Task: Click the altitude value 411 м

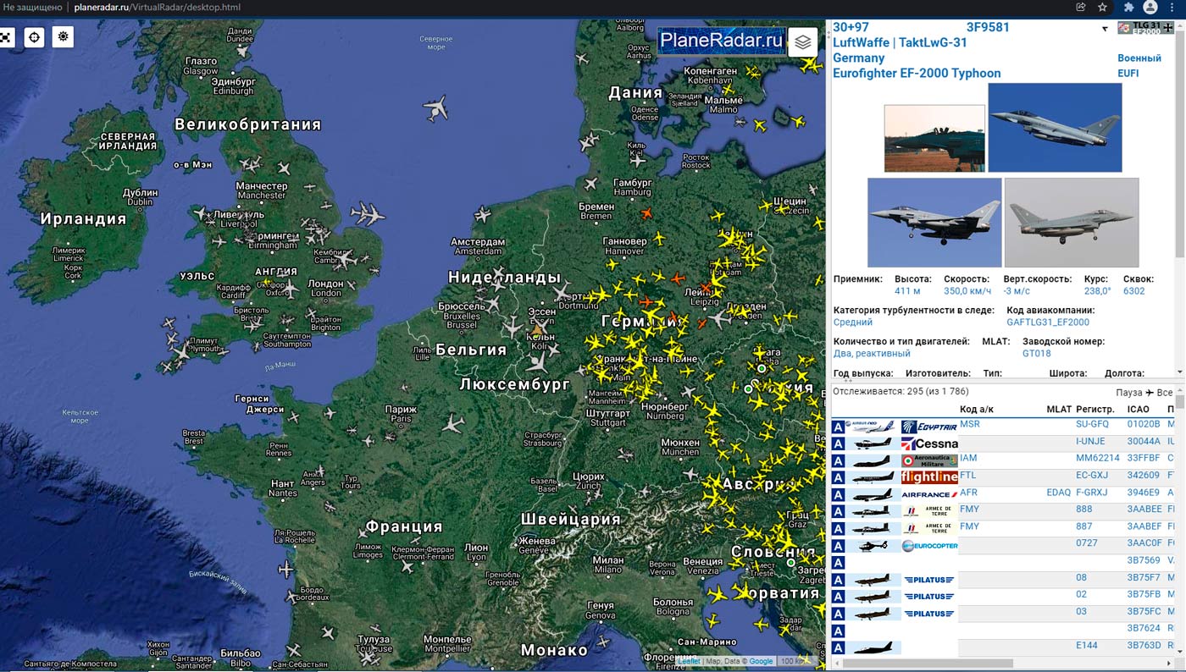Action: [906, 291]
